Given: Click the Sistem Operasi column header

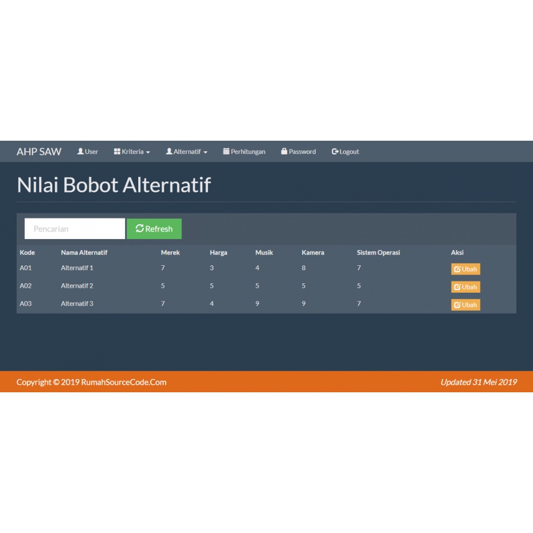Looking at the screenshot, I should 379,253.
